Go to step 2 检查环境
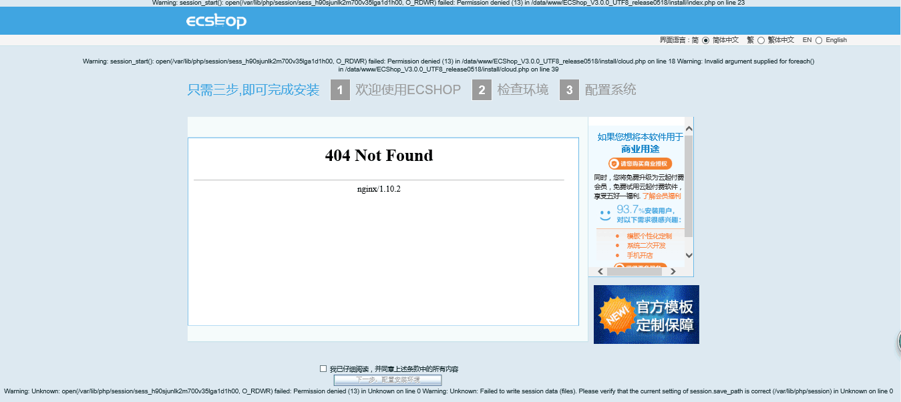This screenshot has height=402, width=901. pyautogui.click(x=510, y=90)
